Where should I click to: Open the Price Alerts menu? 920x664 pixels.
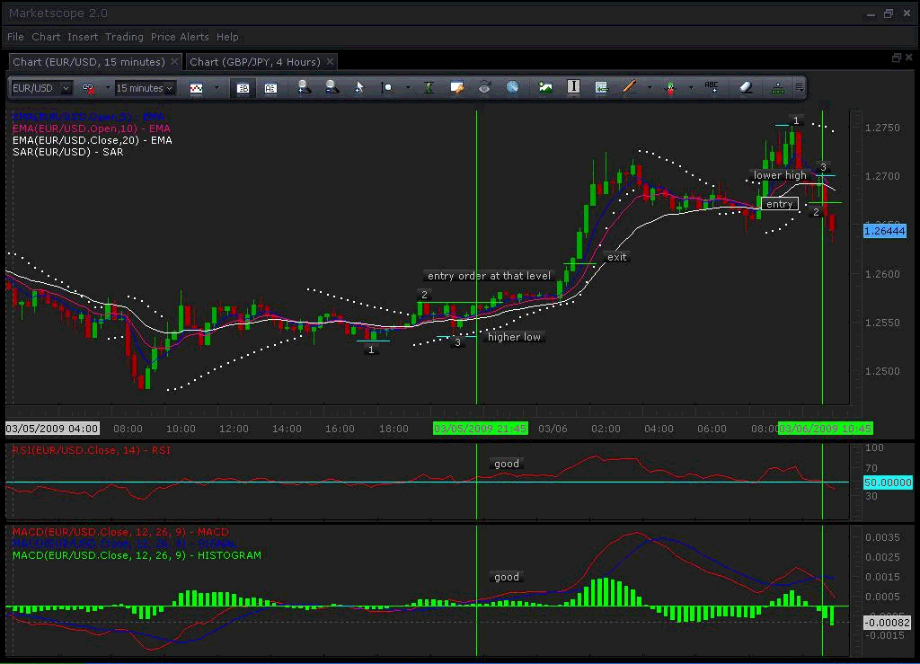point(180,37)
